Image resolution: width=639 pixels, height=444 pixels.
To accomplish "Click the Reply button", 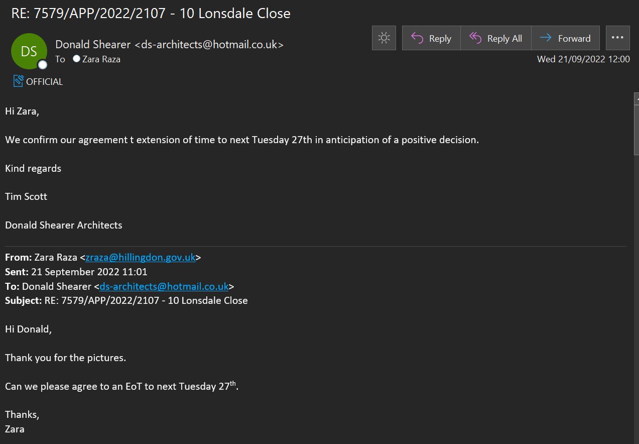I will pyautogui.click(x=431, y=38).
